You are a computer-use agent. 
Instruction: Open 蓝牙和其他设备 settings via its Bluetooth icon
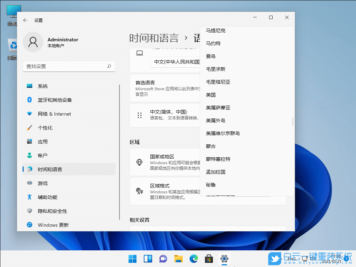click(30, 100)
